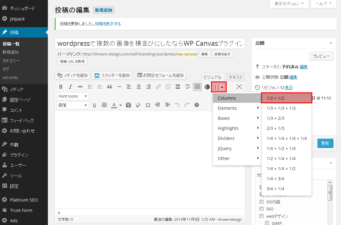Insert or edit a link

(x=158, y=87)
